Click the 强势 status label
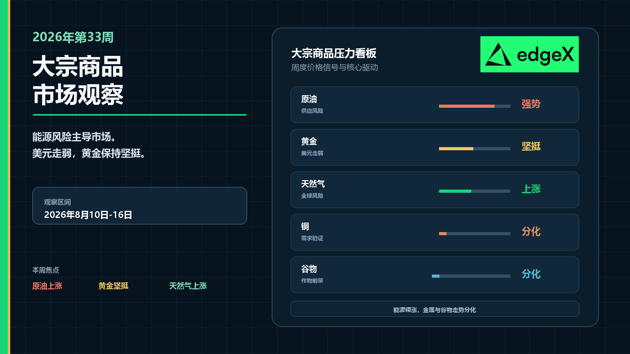630x354 pixels. coord(531,104)
